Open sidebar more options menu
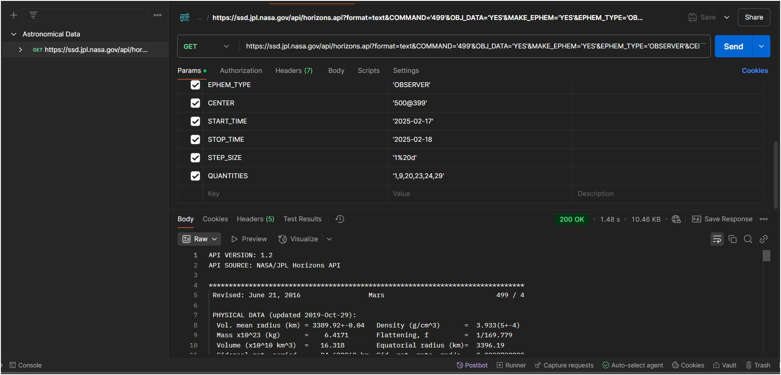This screenshot has width=781, height=375. (x=158, y=15)
